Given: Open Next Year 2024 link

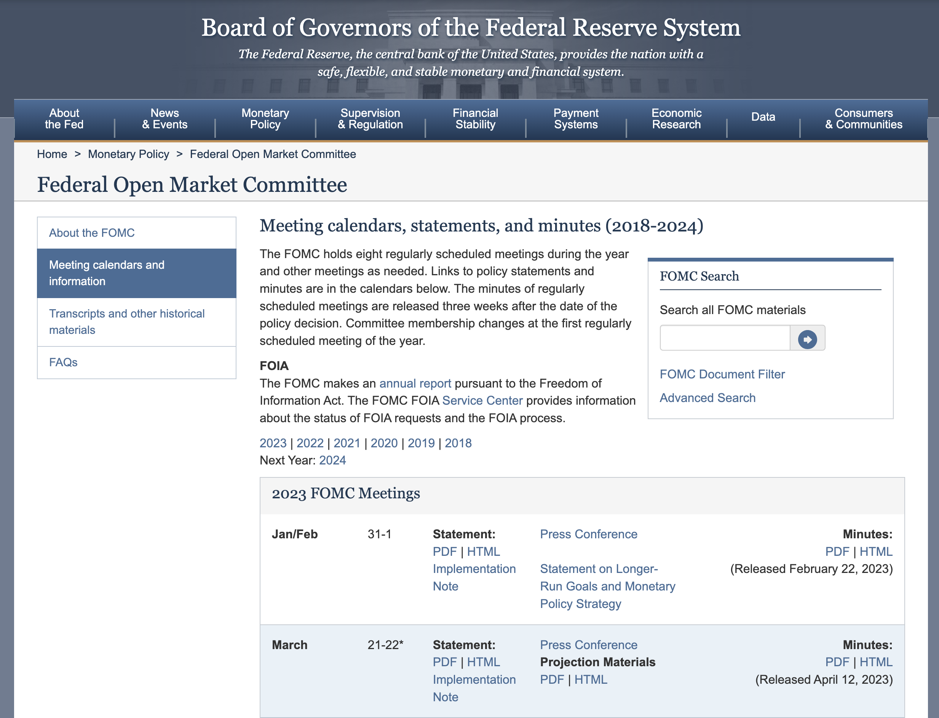Looking at the screenshot, I should click(x=332, y=460).
